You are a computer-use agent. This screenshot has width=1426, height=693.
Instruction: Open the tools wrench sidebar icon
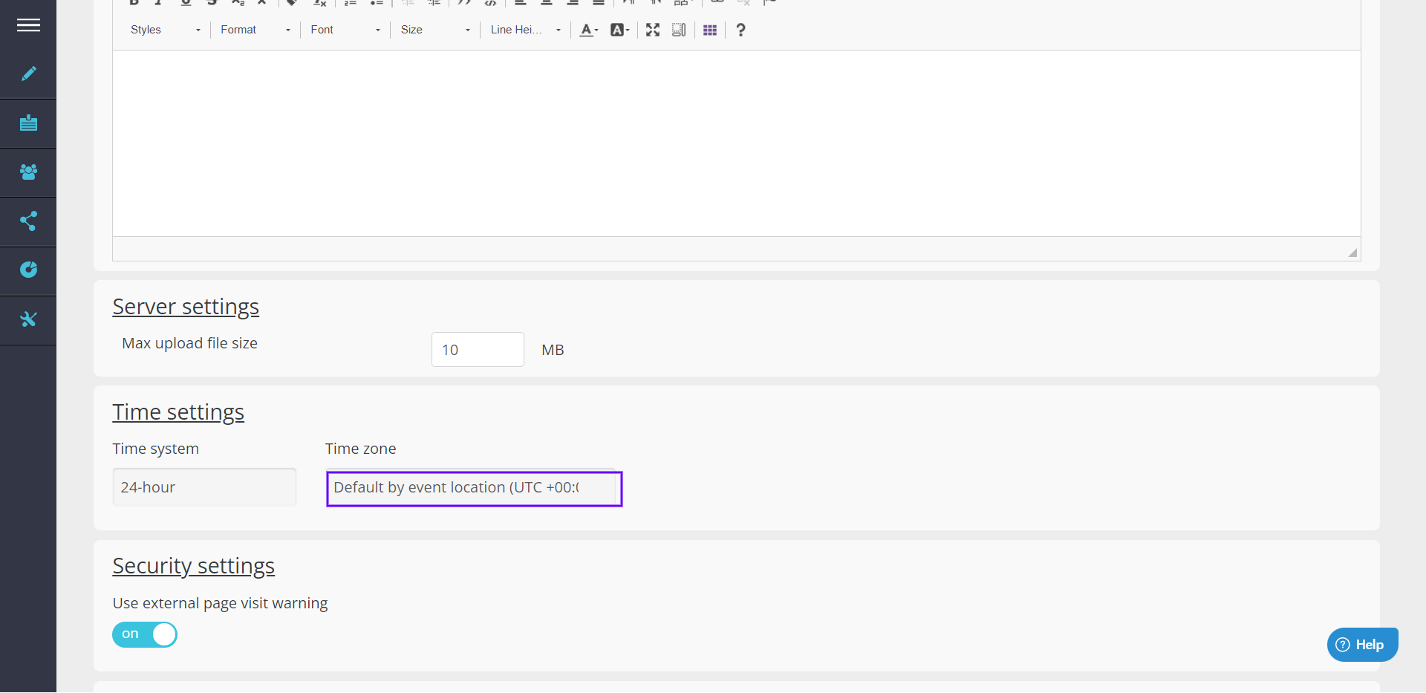[28, 319]
